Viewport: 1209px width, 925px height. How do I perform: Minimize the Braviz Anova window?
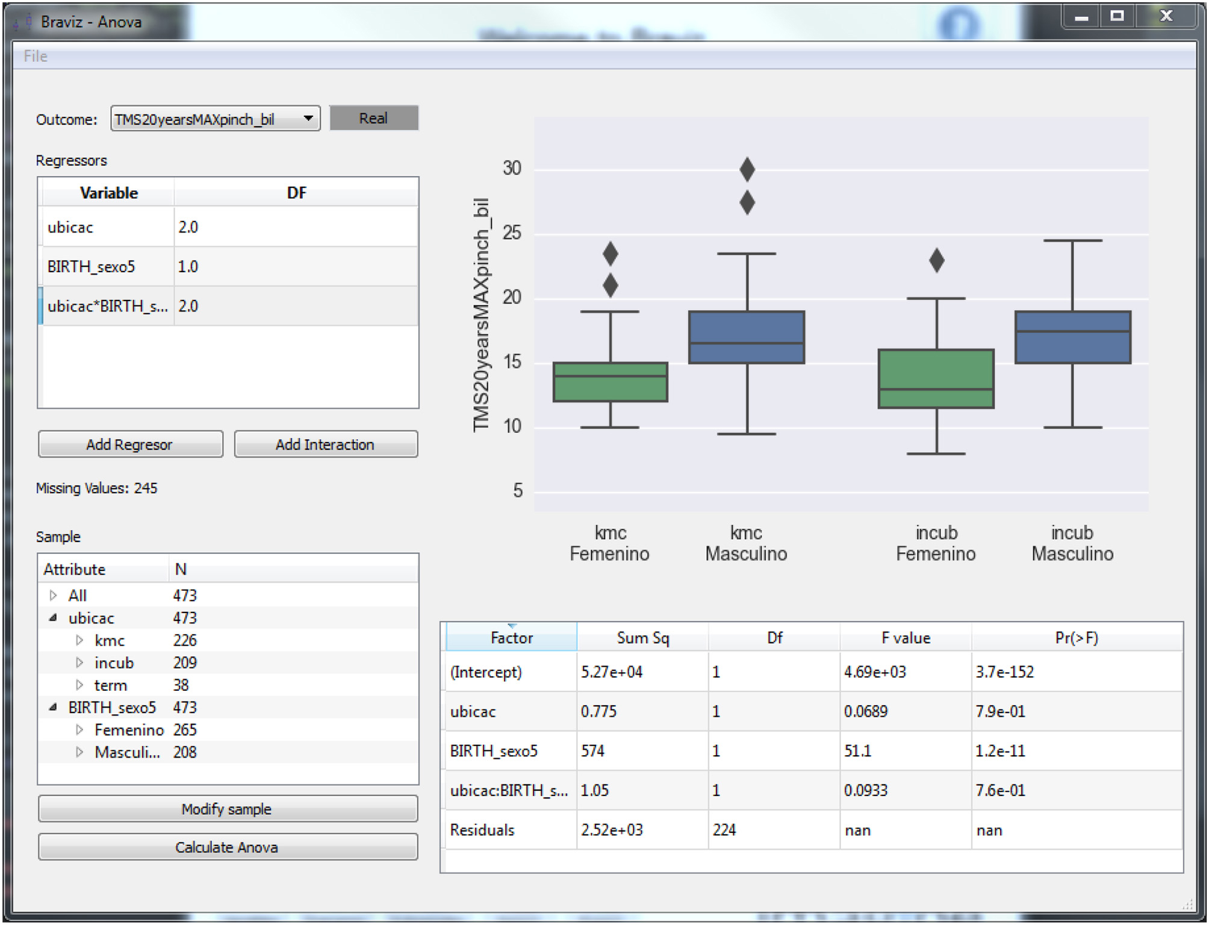(x=1082, y=16)
